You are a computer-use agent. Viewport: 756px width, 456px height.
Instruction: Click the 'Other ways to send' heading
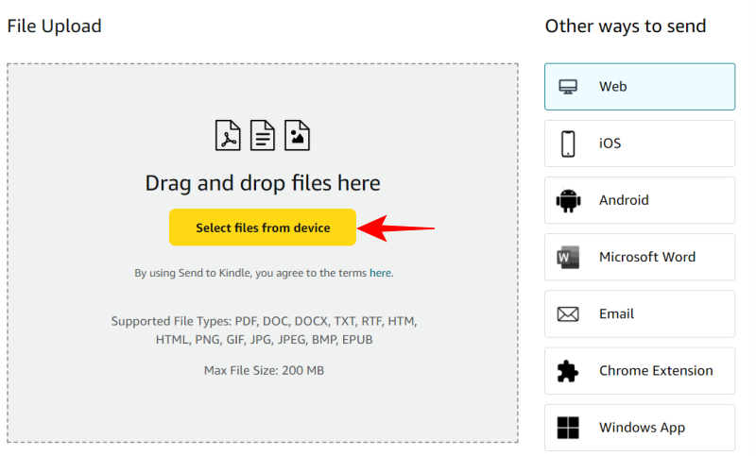click(x=626, y=26)
